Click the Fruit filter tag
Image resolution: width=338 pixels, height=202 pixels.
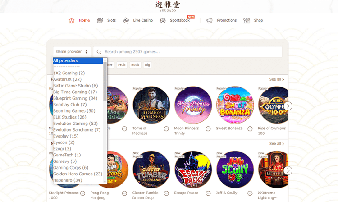(x=122, y=65)
